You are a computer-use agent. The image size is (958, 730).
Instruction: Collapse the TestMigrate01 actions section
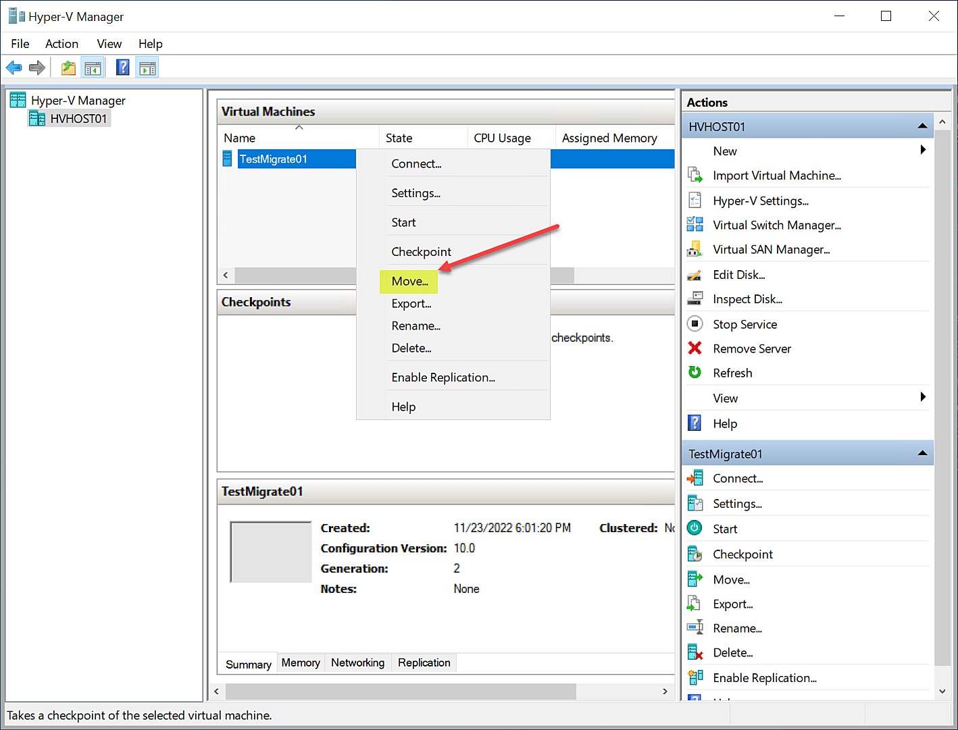[922, 453]
